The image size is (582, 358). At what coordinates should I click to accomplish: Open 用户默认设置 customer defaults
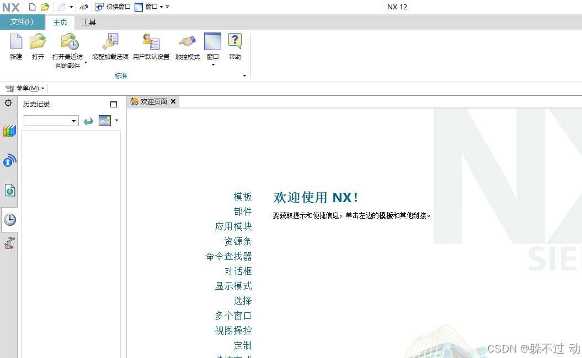point(151,41)
